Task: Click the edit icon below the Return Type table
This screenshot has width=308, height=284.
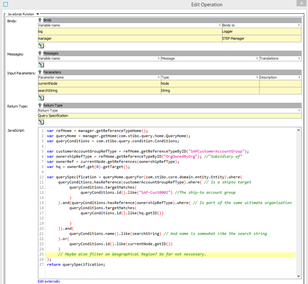Action: (41, 122)
